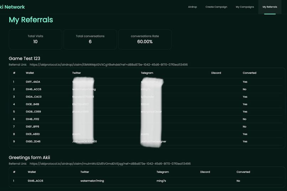Select wallet 0X46...ACC6 in Greetings table
This screenshot has height=191, width=287.
[35, 181]
